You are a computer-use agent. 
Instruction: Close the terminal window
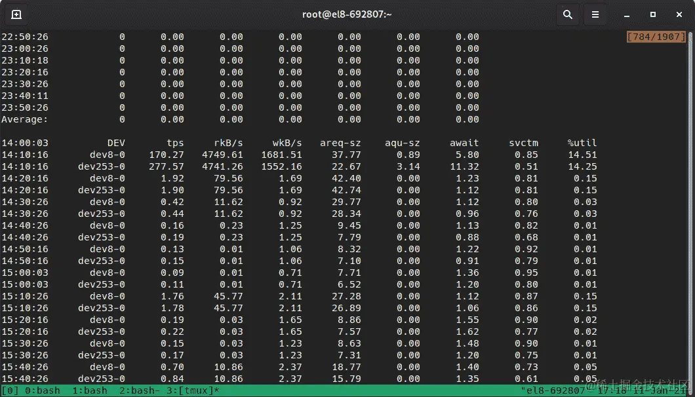click(x=679, y=14)
